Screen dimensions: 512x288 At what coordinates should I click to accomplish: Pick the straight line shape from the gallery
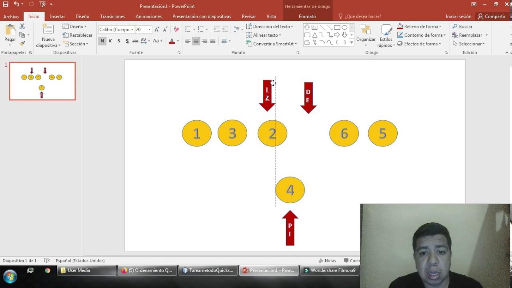click(322, 28)
